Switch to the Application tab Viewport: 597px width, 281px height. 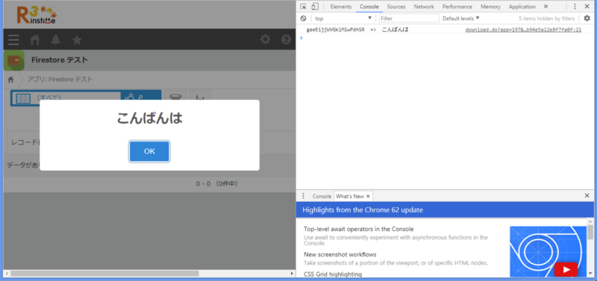point(522,7)
